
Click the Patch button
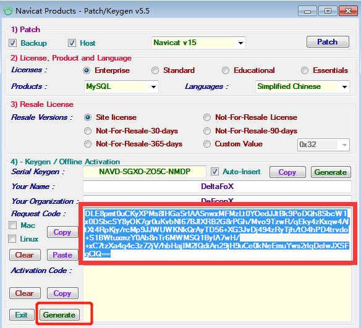(x=328, y=42)
